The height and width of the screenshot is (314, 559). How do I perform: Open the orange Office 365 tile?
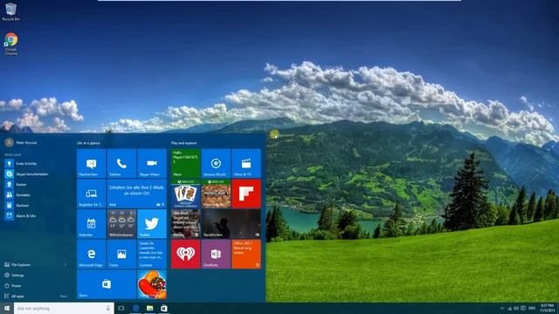(x=246, y=254)
